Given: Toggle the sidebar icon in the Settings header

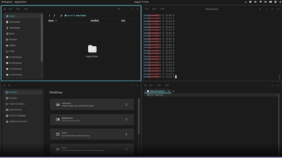Looking at the screenshot, I should (5, 85).
